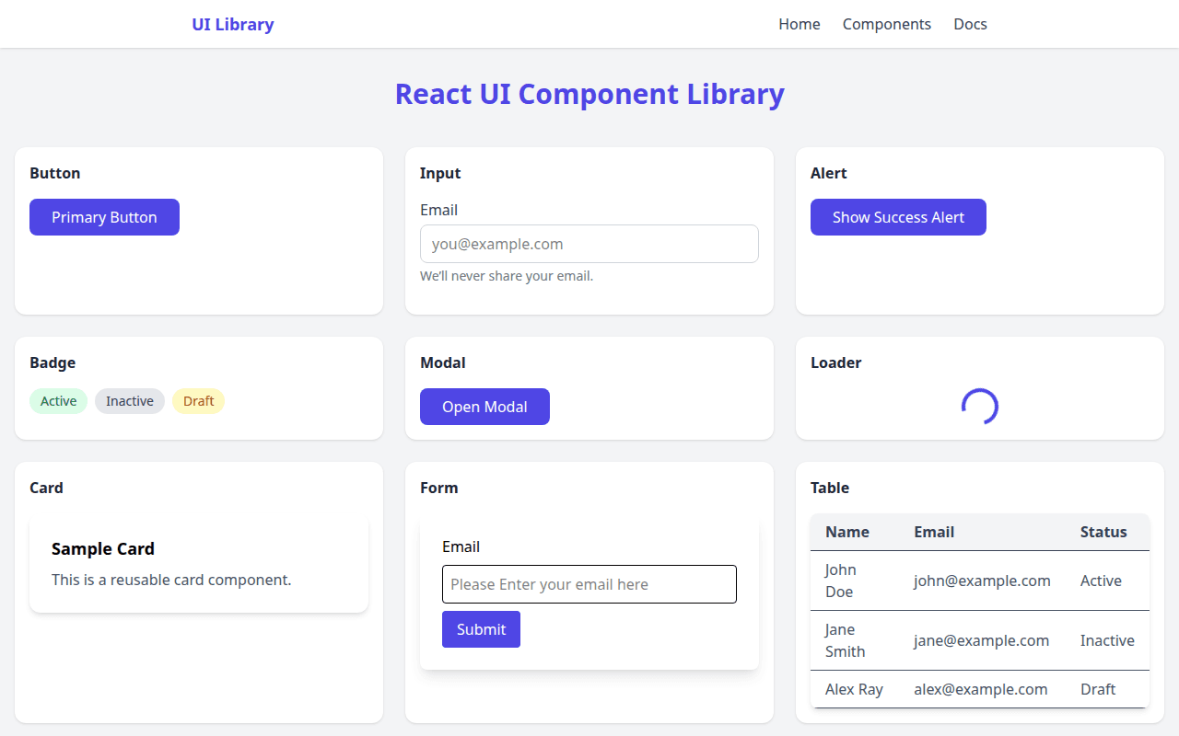Open the Home nav link
The height and width of the screenshot is (736, 1179).
(800, 24)
